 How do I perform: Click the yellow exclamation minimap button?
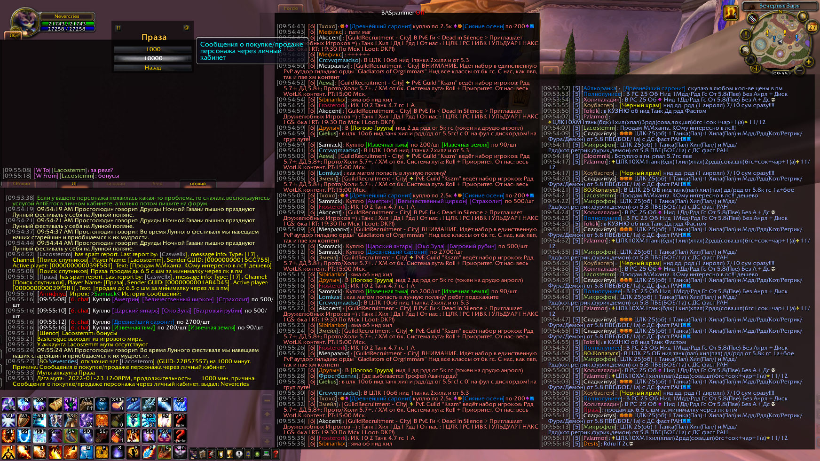coord(745,34)
